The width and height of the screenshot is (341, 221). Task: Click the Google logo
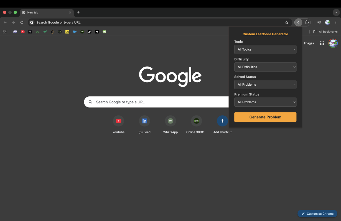pyautogui.click(x=170, y=77)
